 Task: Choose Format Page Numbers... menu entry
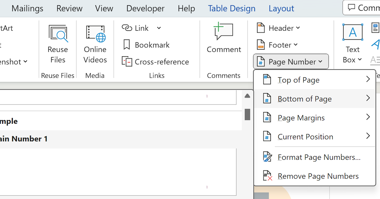pos(315,157)
